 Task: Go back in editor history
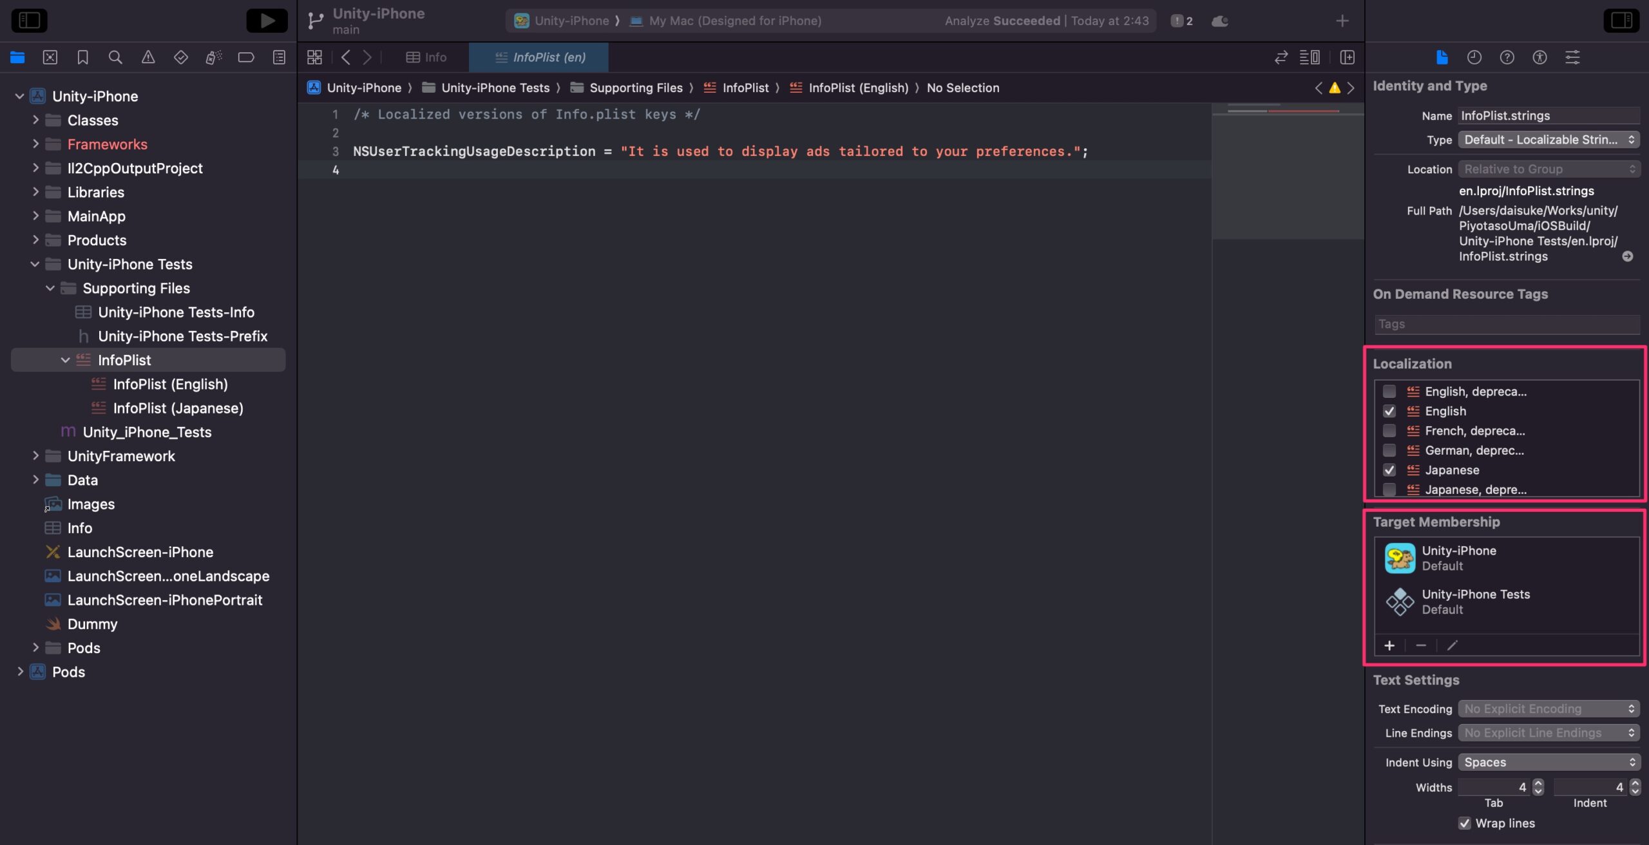[x=346, y=57]
